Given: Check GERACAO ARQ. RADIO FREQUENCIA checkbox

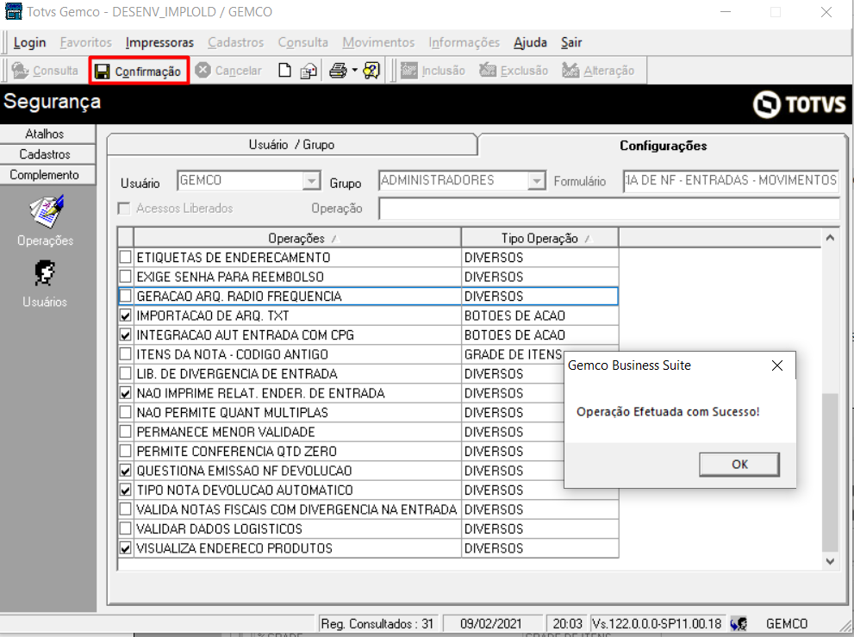Looking at the screenshot, I should (x=125, y=296).
